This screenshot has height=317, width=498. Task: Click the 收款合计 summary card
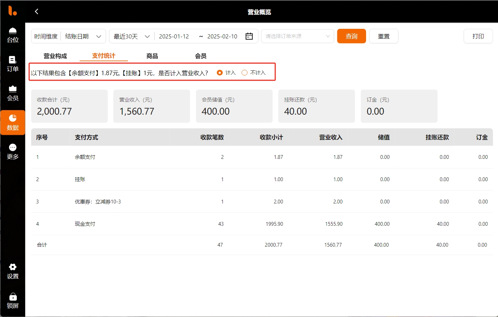[x=69, y=106]
